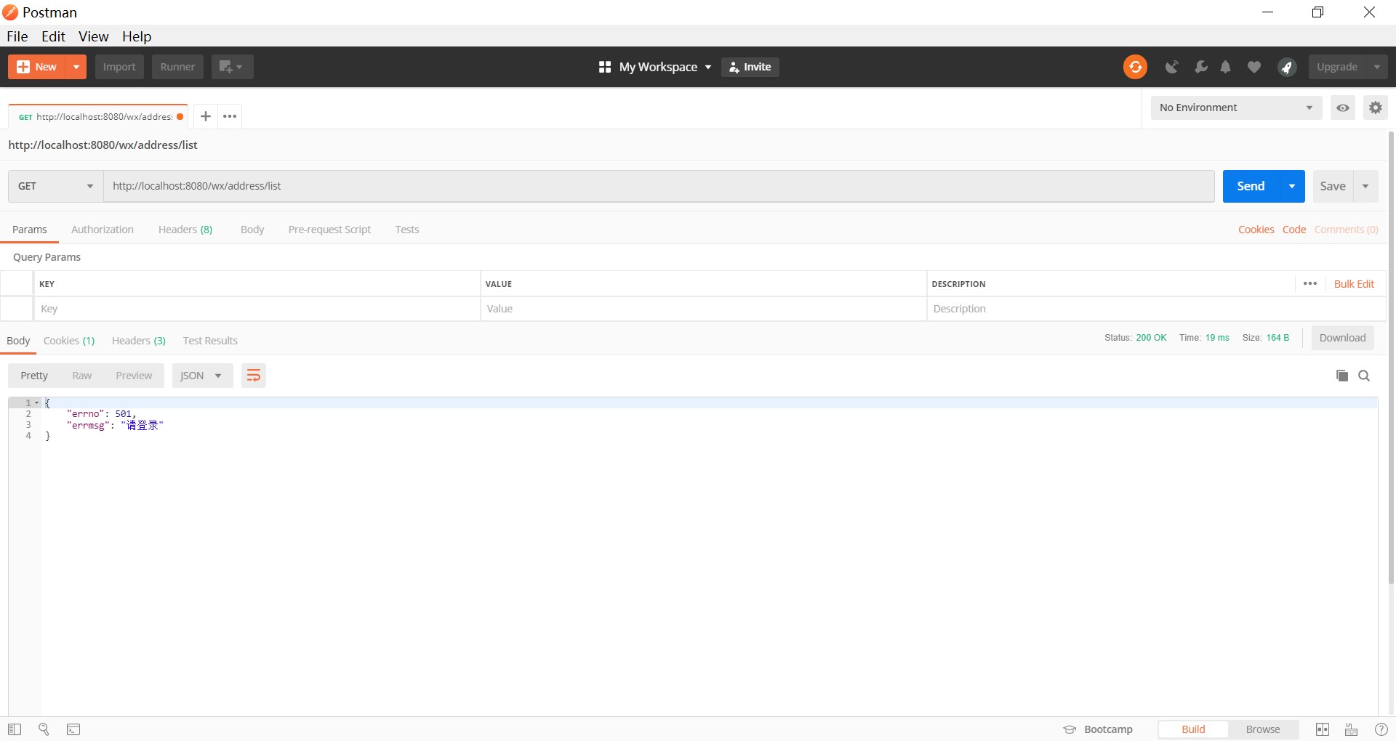1396x741 pixels.
Task: Open the notifications bell icon
Action: pyautogui.click(x=1226, y=67)
